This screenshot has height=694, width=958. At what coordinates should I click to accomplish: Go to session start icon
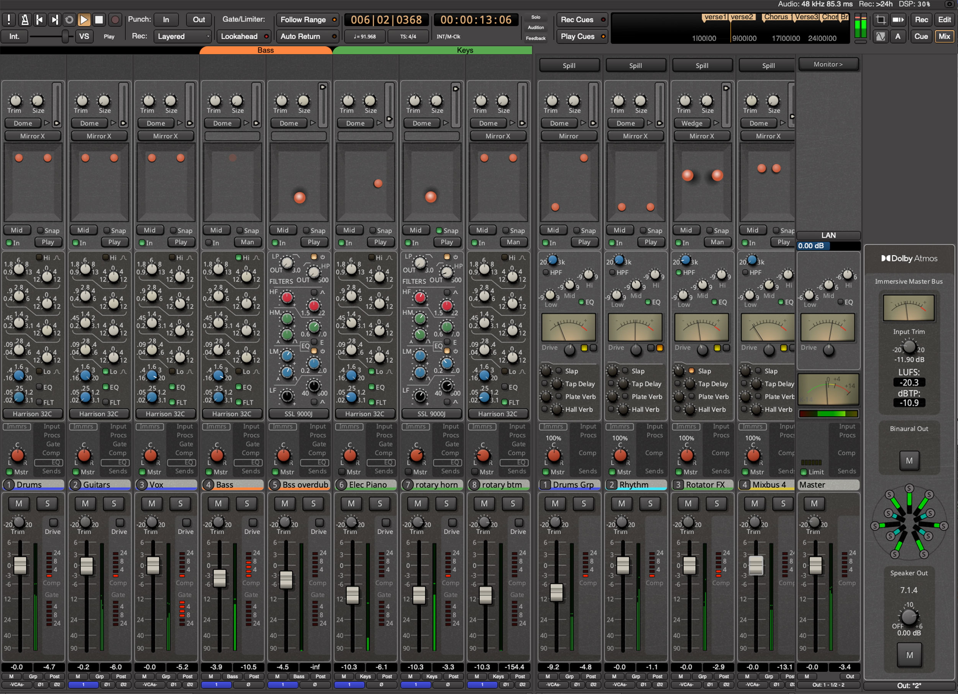click(x=39, y=20)
